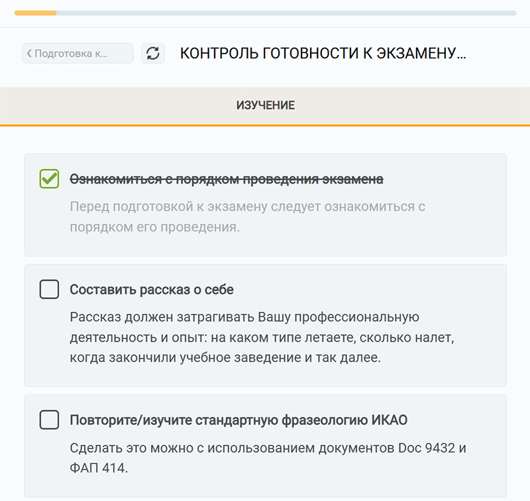The image size is (530, 501).
Task: Click strikethrough title 'Ознакомиться с порядком проведения экзамена'
Action: (227, 179)
